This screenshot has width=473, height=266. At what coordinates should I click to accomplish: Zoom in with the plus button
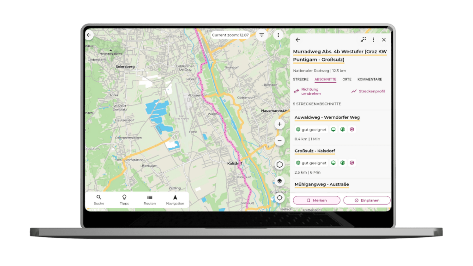279,124
